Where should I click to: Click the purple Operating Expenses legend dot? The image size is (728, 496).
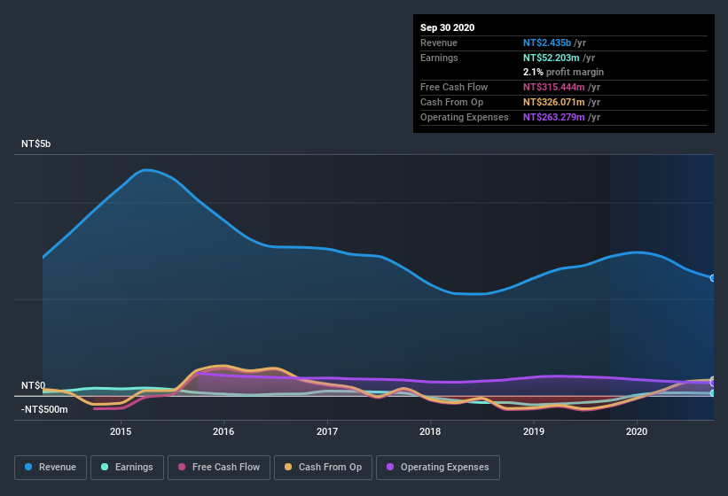tap(390, 467)
